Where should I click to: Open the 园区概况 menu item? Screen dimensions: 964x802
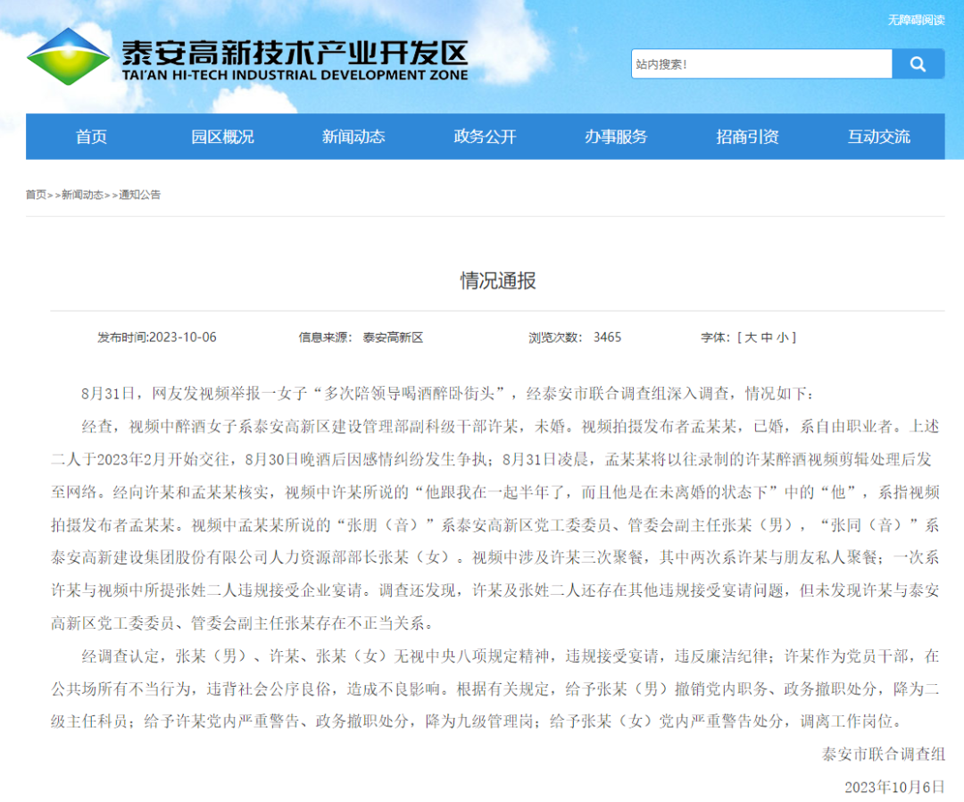pos(222,137)
